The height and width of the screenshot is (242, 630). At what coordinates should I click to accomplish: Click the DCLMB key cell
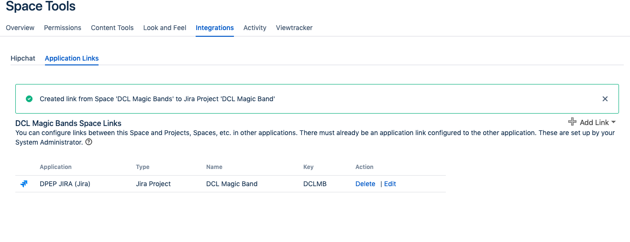[x=315, y=184]
